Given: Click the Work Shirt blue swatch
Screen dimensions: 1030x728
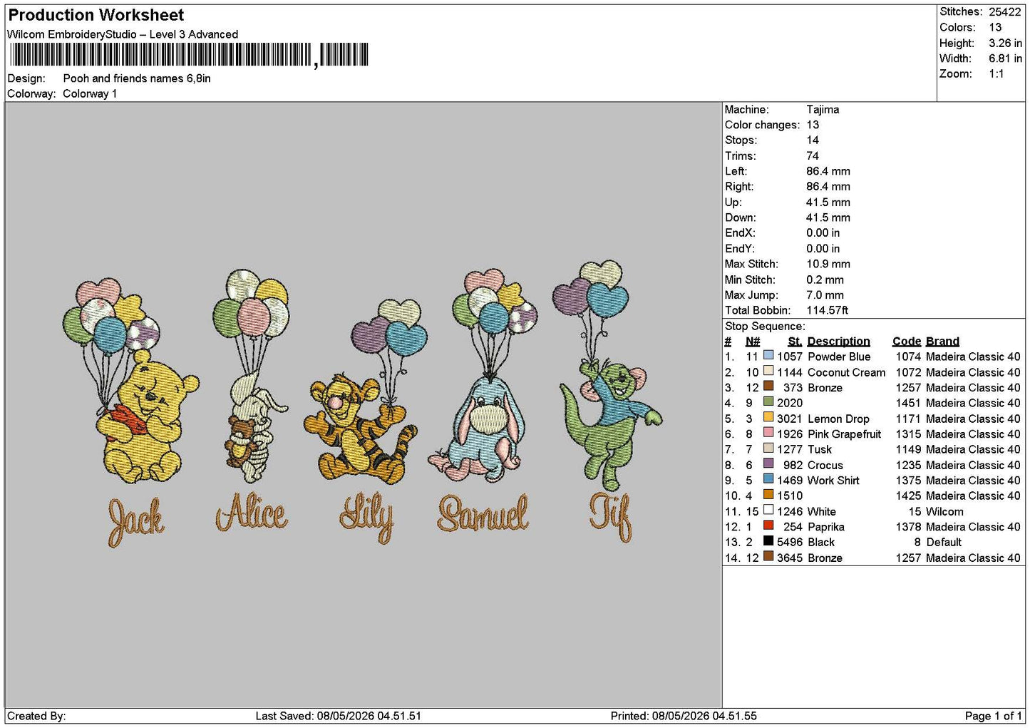Looking at the screenshot, I should pos(768,479).
